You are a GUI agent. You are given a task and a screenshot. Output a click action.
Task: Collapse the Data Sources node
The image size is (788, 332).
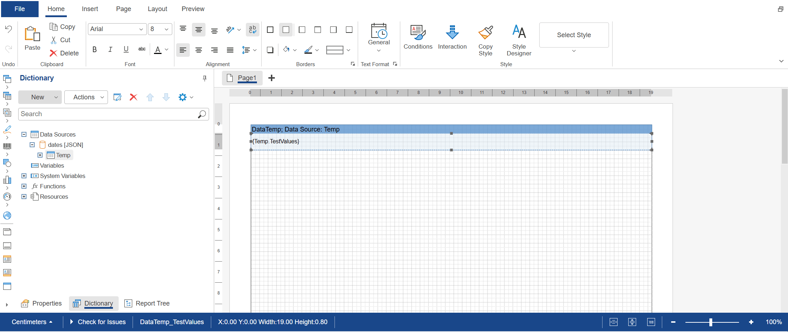24,134
